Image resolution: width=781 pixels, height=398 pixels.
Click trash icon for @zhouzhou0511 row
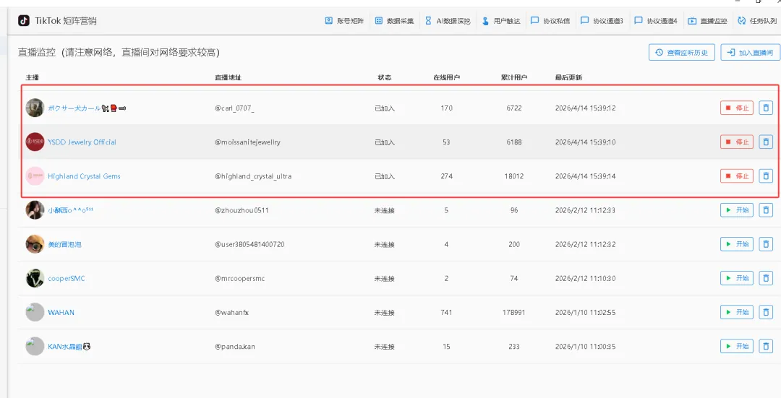coord(766,210)
